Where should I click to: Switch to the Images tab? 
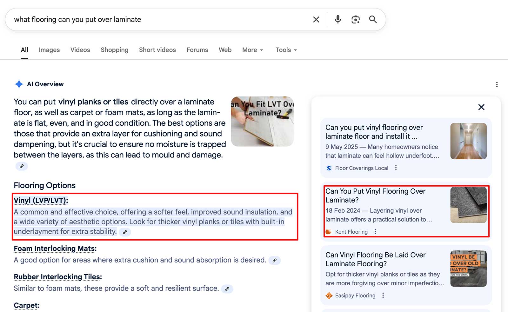49,50
